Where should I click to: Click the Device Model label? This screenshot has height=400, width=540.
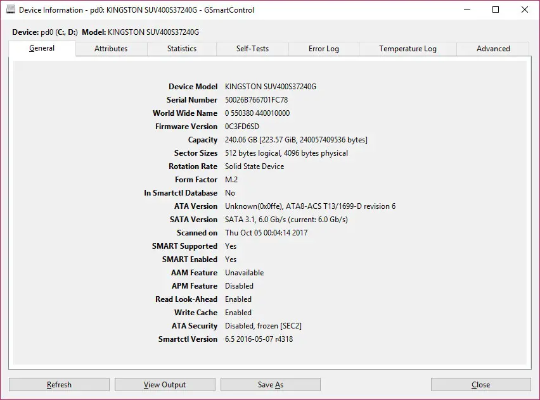pyautogui.click(x=193, y=87)
